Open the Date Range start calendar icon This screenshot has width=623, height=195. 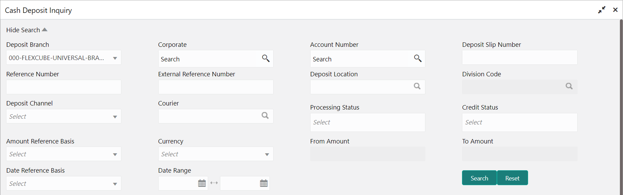point(202,183)
